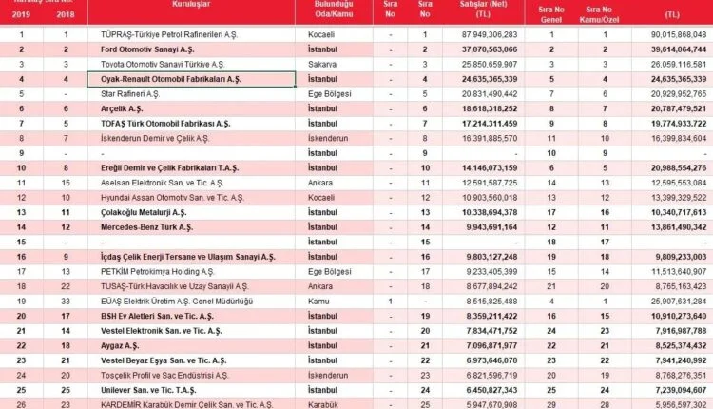Image resolution: width=713 pixels, height=409 pixels.
Task: Select the value 26,059,116,581 in last column
Action: [679, 64]
